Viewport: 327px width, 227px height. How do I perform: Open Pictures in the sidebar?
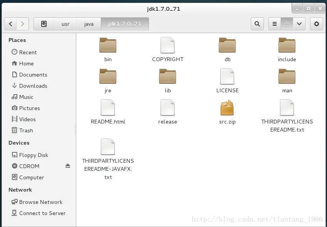[x=39, y=108]
